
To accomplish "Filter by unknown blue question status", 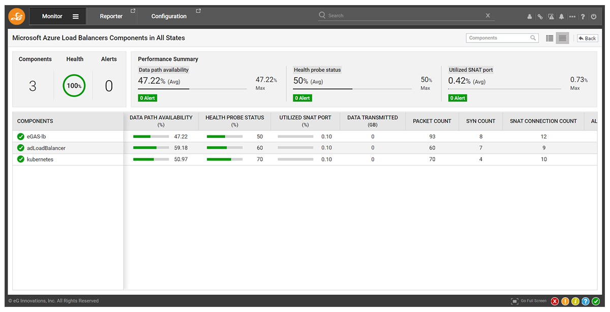I will point(586,301).
